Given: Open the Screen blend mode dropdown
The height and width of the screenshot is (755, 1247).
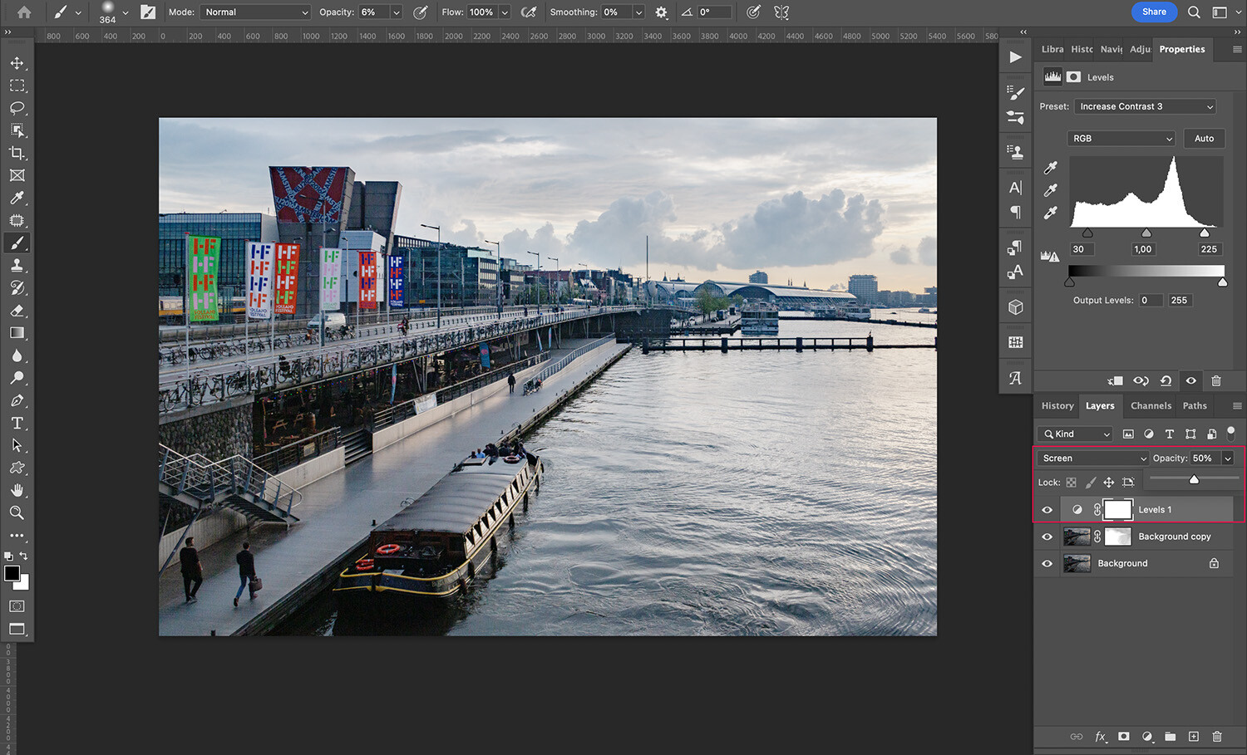Looking at the screenshot, I should tap(1092, 458).
